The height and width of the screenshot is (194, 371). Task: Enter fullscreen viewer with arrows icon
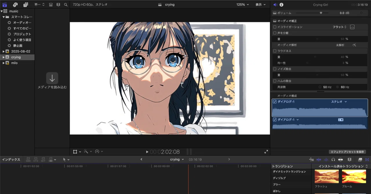point(266,152)
